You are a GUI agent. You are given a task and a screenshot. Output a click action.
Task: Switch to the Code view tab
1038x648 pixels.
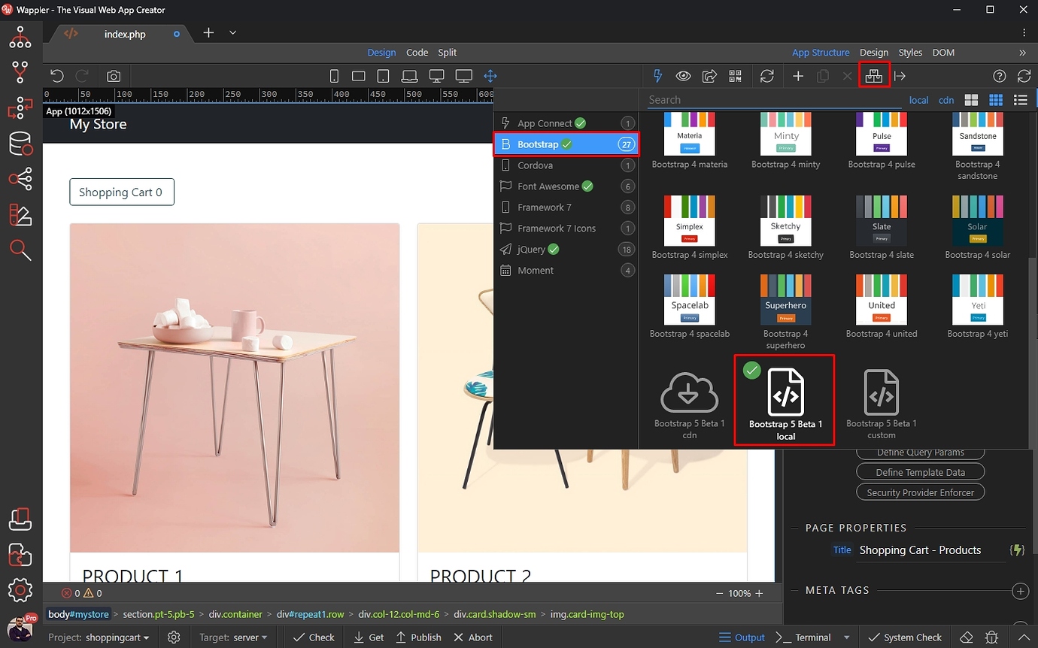417,53
